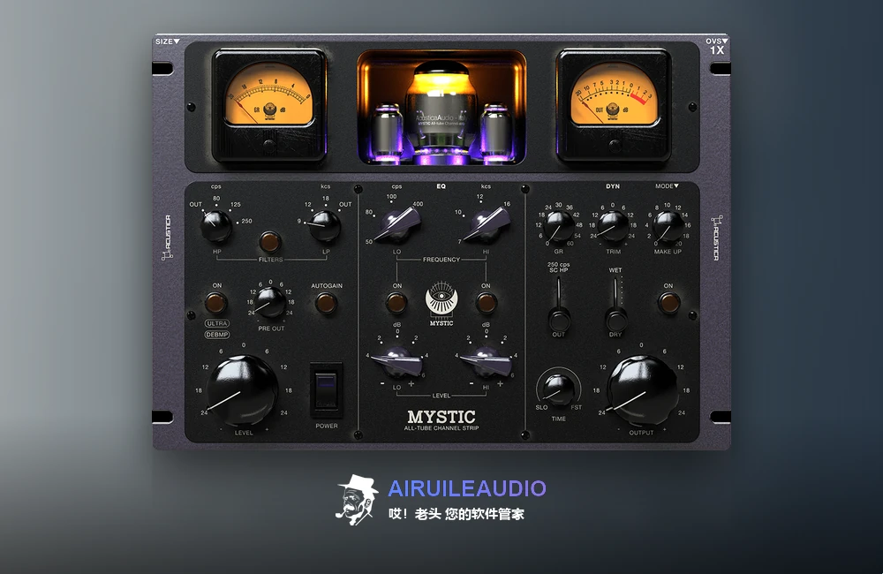
Task: Click the large OUTPUT knob
Action: click(x=641, y=391)
